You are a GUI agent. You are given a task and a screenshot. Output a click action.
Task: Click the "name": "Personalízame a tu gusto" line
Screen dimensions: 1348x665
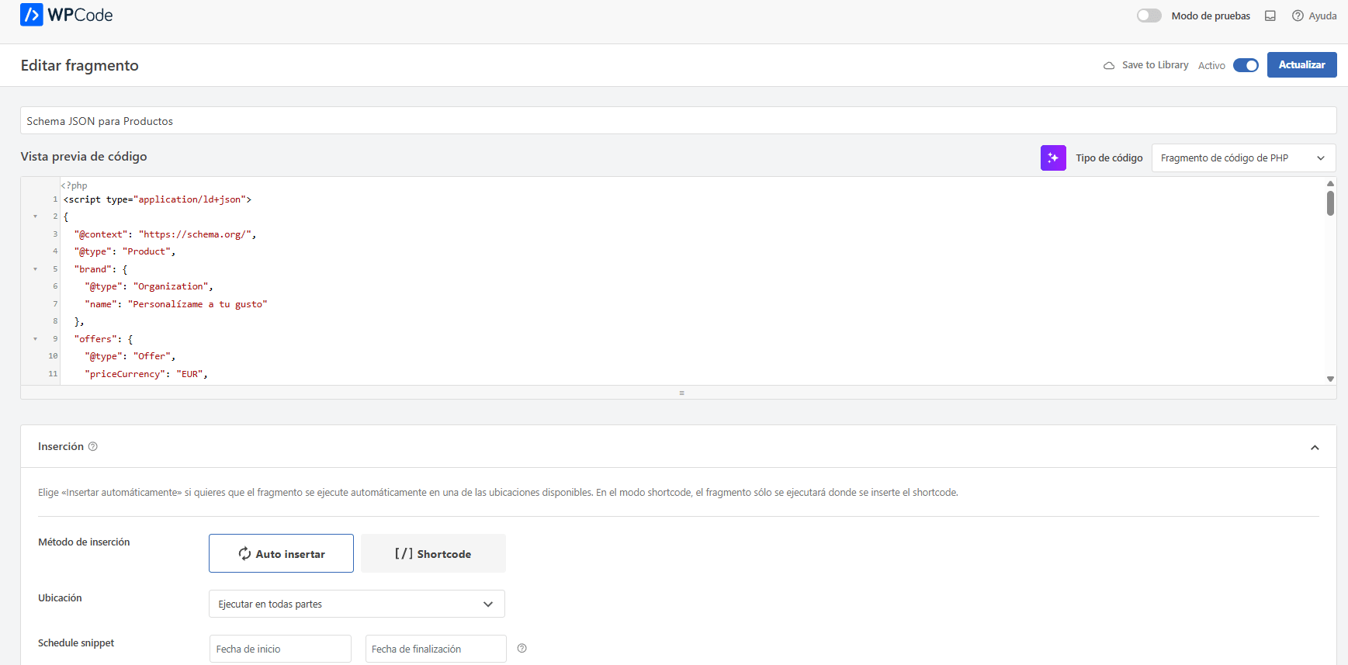click(x=176, y=304)
